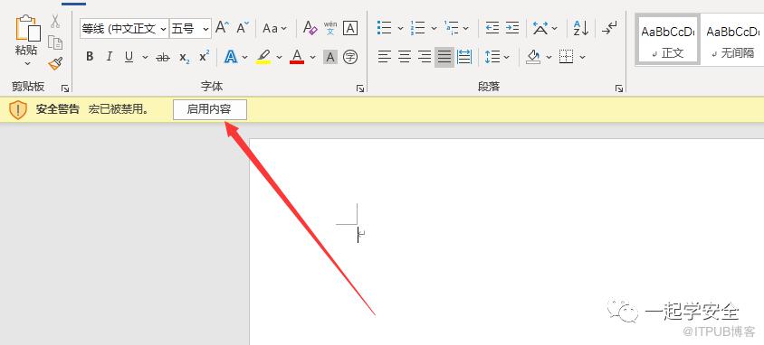Screen dimensions: 764x345
Task: Click the Increase Indent icon
Action: (x=512, y=28)
